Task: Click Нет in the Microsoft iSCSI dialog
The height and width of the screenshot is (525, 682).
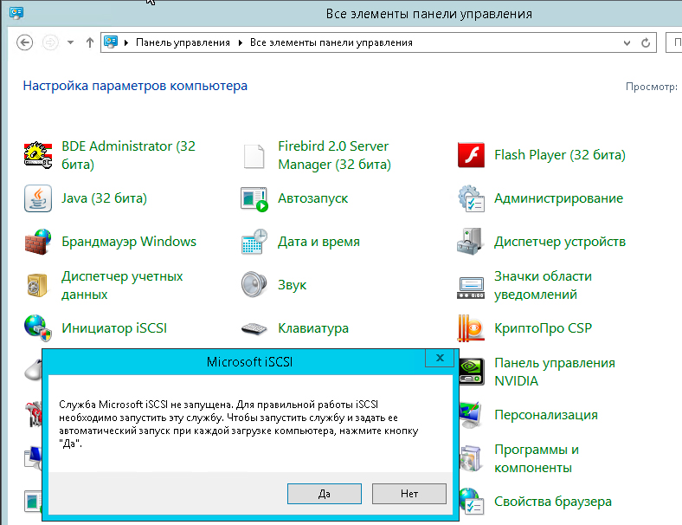Action: pos(409,494)
